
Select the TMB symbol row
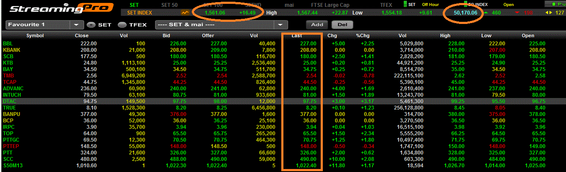pos(283,76)
